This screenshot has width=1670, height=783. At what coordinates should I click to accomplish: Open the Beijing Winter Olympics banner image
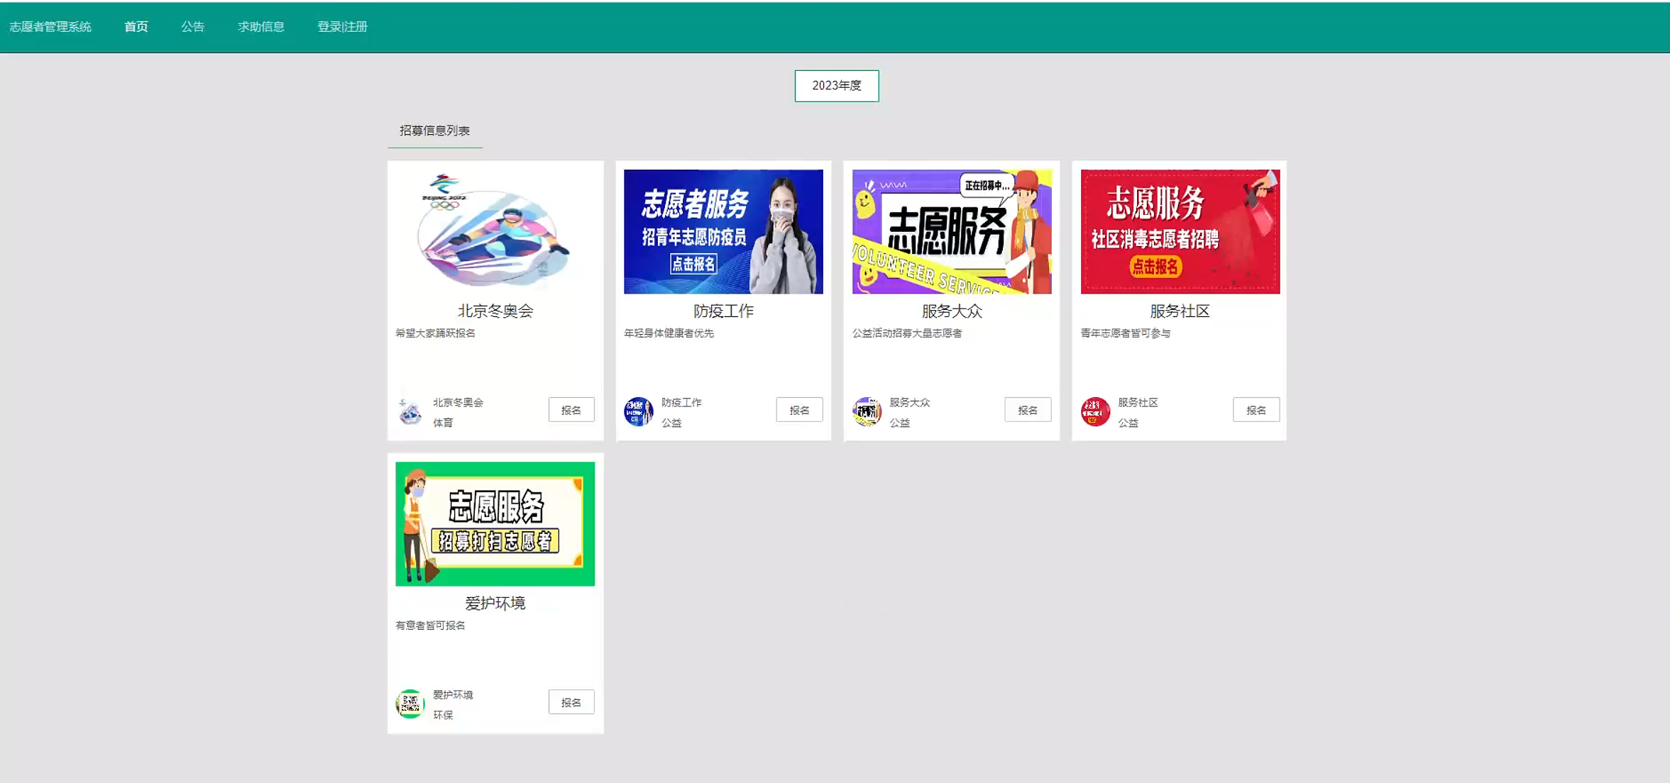(x=495, y=231)
